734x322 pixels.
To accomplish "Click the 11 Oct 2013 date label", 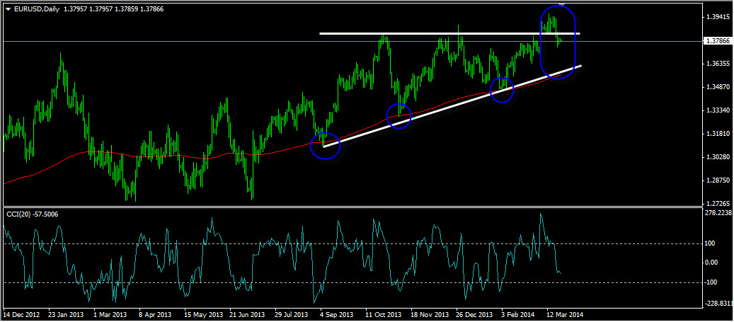I will 383,314.
